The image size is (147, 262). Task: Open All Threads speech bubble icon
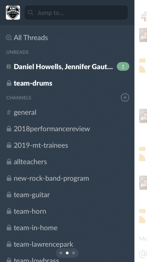point(9,38)
